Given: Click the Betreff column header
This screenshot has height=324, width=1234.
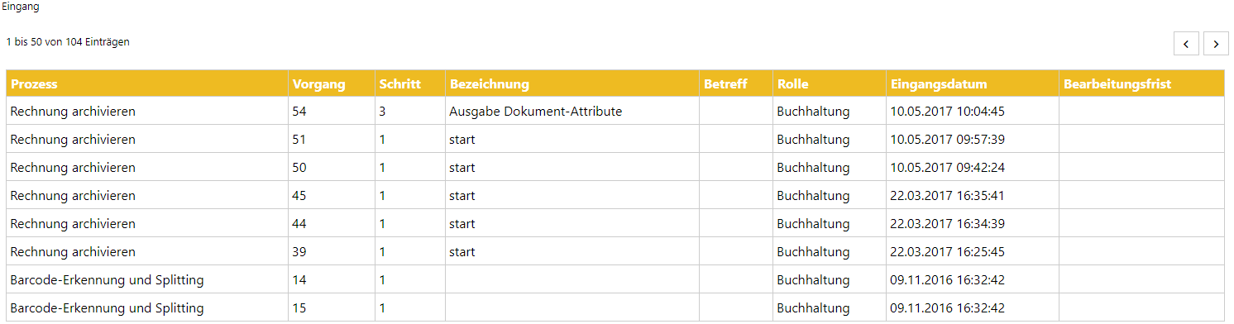Looking at the screenshot, I should coord(735,83).
